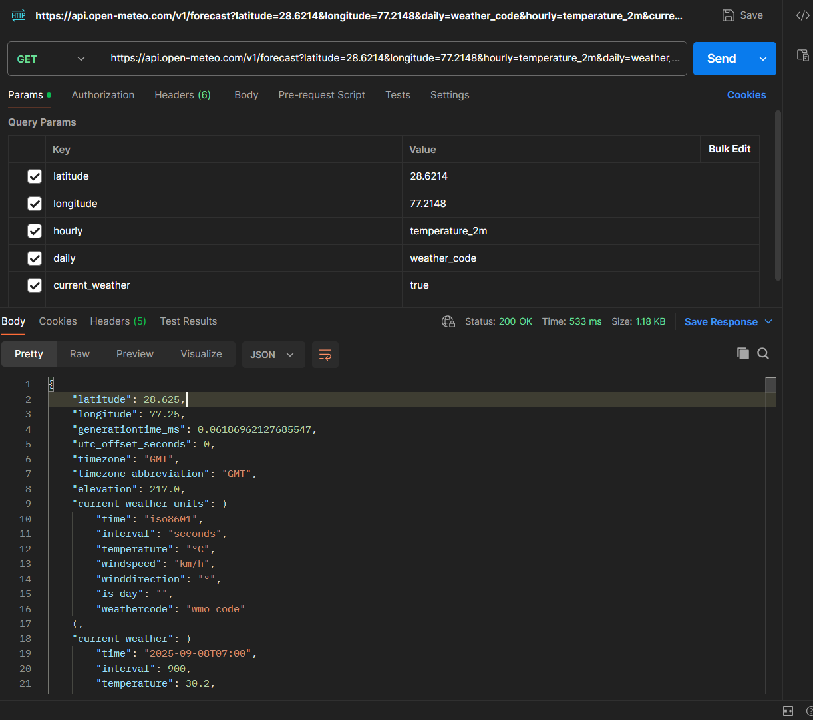Uncheck the current_weather query parameter
The height and width of the screenshot is (720, 813).
click(x=35, y=285)
